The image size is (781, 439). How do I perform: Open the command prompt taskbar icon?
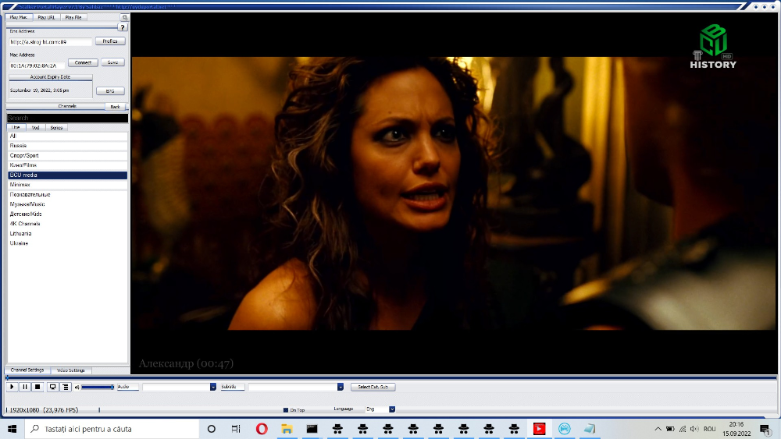pos(312,429)
